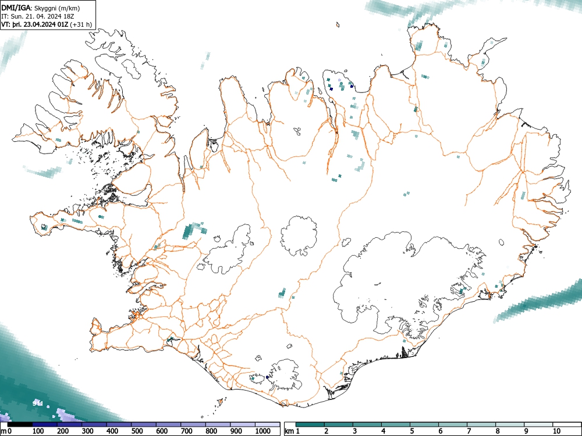Viewport: 582px width, 436px height.
Task: Click the 200–300 m legend swatch
Action: (x=69, y=424)
